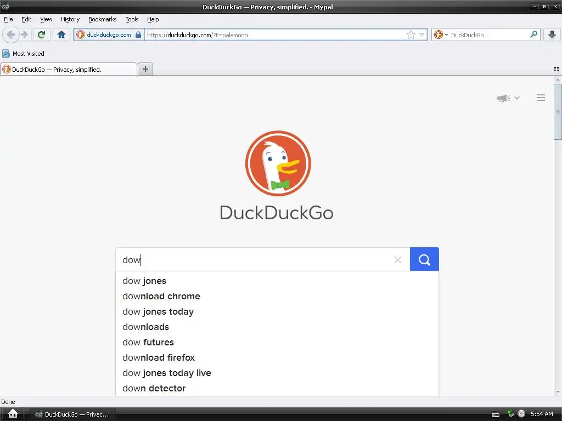Image resolution: width=562 pixels, height=421 pixels.
Task: Click the green network tray icon
Action: (510, 414)
